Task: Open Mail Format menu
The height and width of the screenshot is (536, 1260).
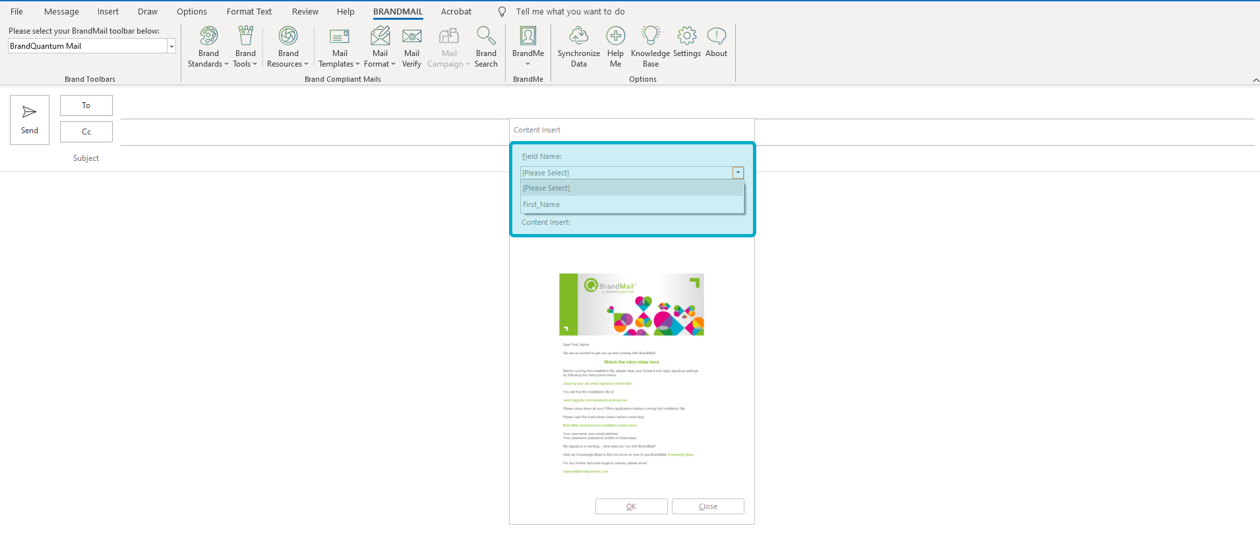Action: tap(380, 47)
